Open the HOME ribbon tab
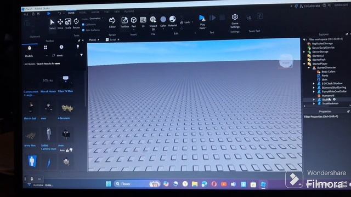Viewport: 351px width, 197px height. coord(71,13)
